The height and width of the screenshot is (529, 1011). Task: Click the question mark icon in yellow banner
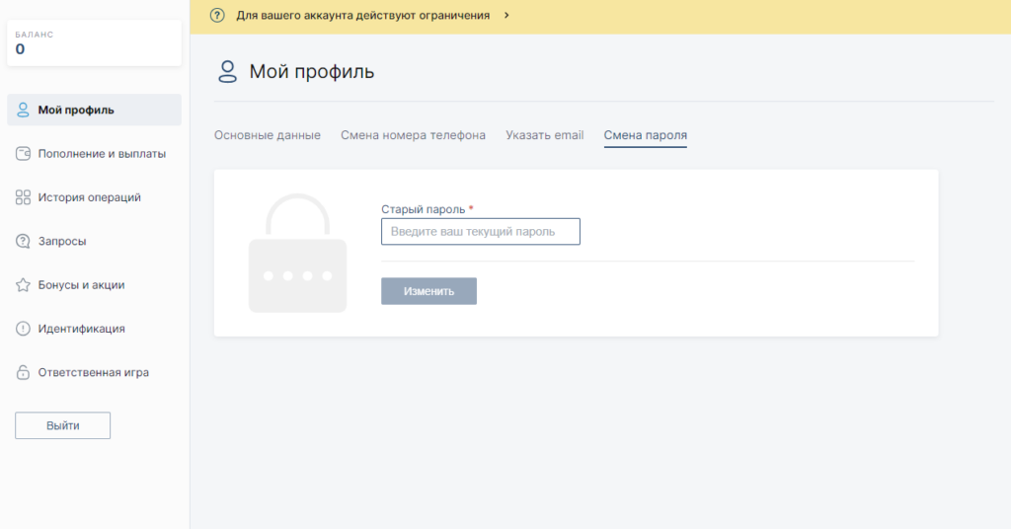[x=217, y=15]
